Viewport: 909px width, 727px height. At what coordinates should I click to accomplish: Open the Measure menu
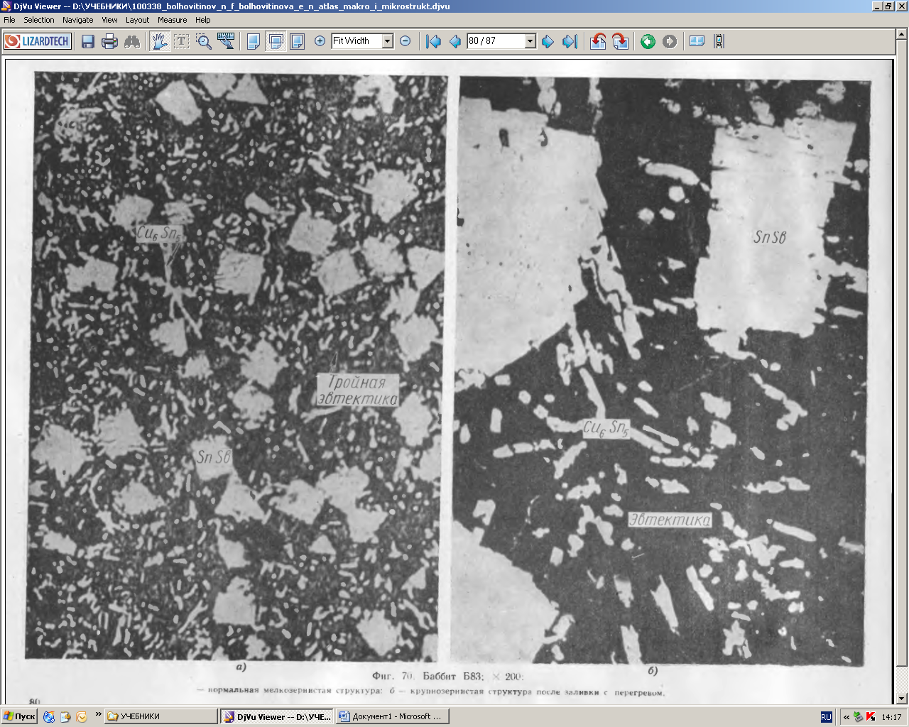[x=173, y=20]
